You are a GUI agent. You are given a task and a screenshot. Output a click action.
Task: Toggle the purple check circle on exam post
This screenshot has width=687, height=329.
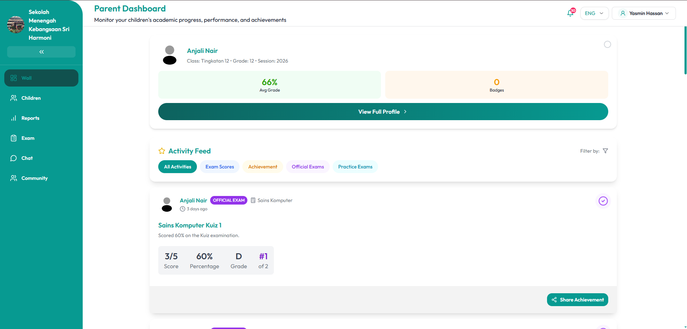coord(603,201)
